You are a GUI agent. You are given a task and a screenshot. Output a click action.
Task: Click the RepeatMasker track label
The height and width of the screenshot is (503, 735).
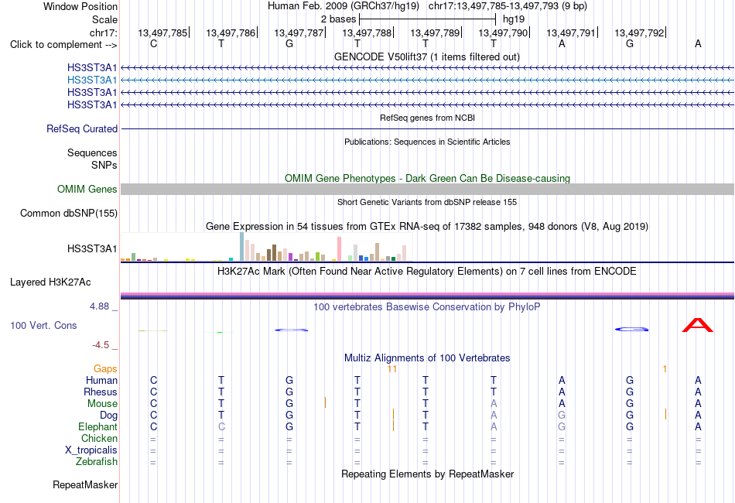pos(85,484)
